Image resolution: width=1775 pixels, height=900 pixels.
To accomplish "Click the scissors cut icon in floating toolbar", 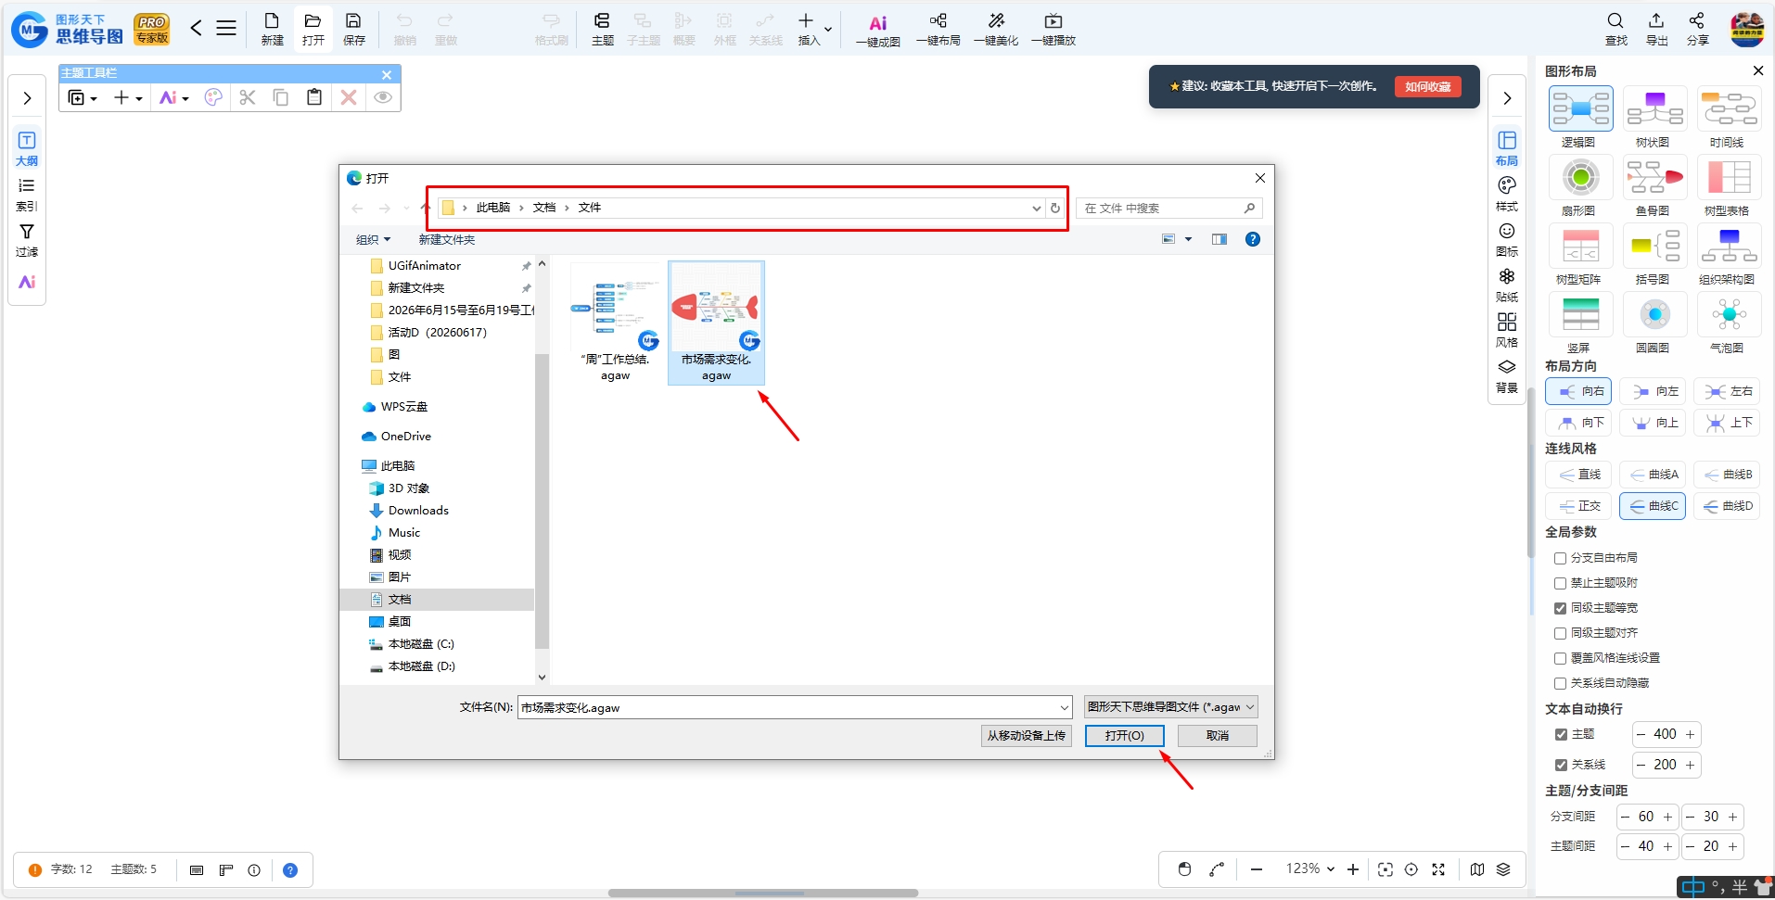I will pyautogui.click(x=247, y=97).
